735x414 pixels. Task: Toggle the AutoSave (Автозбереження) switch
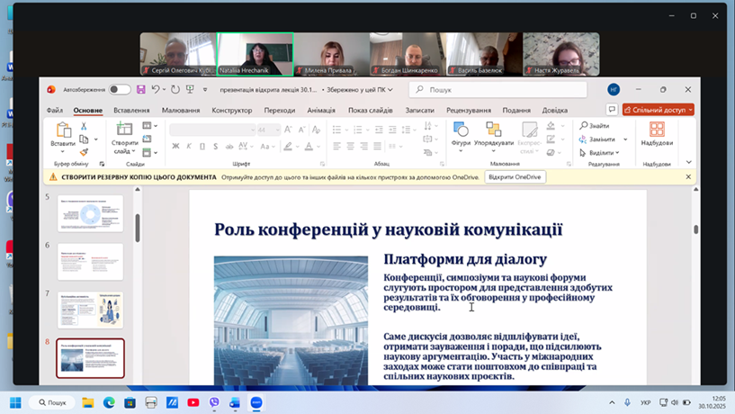(x=119, y=90)
